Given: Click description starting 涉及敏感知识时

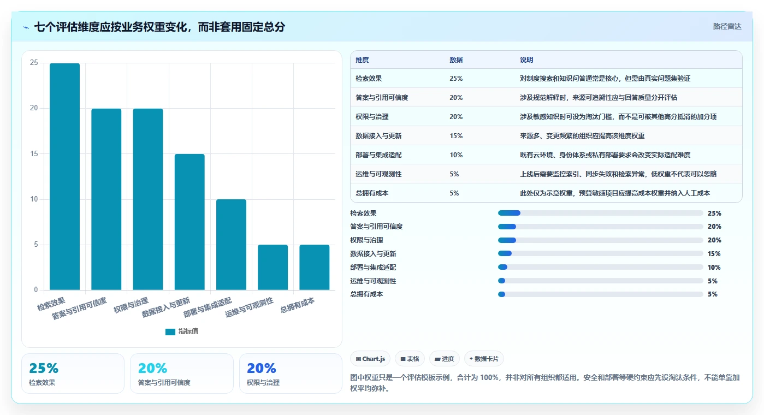Looking at the screenshot, I should [x=618, y=117].
